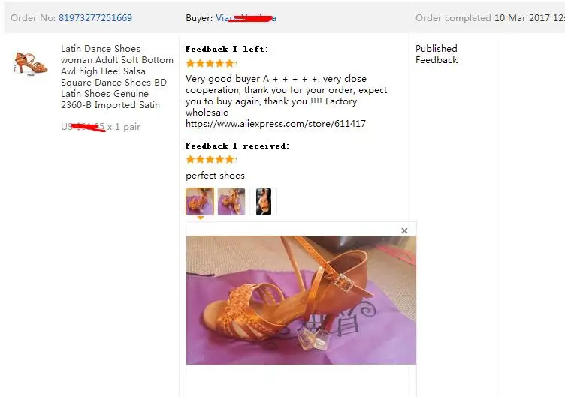
Task: Click the 'perfect shoes' review comment
Action: (x=215, y=176)
